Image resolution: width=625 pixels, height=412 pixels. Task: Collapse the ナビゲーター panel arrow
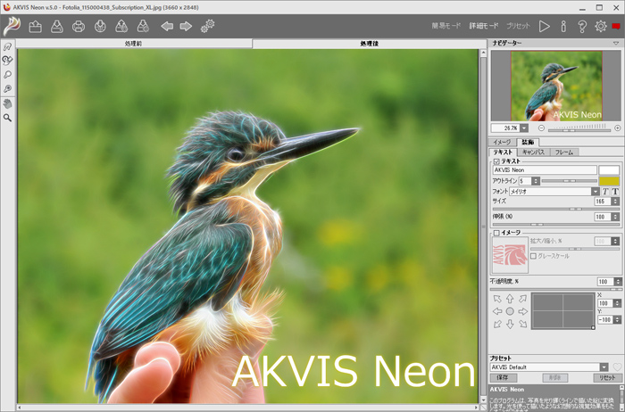coord(616,43)
